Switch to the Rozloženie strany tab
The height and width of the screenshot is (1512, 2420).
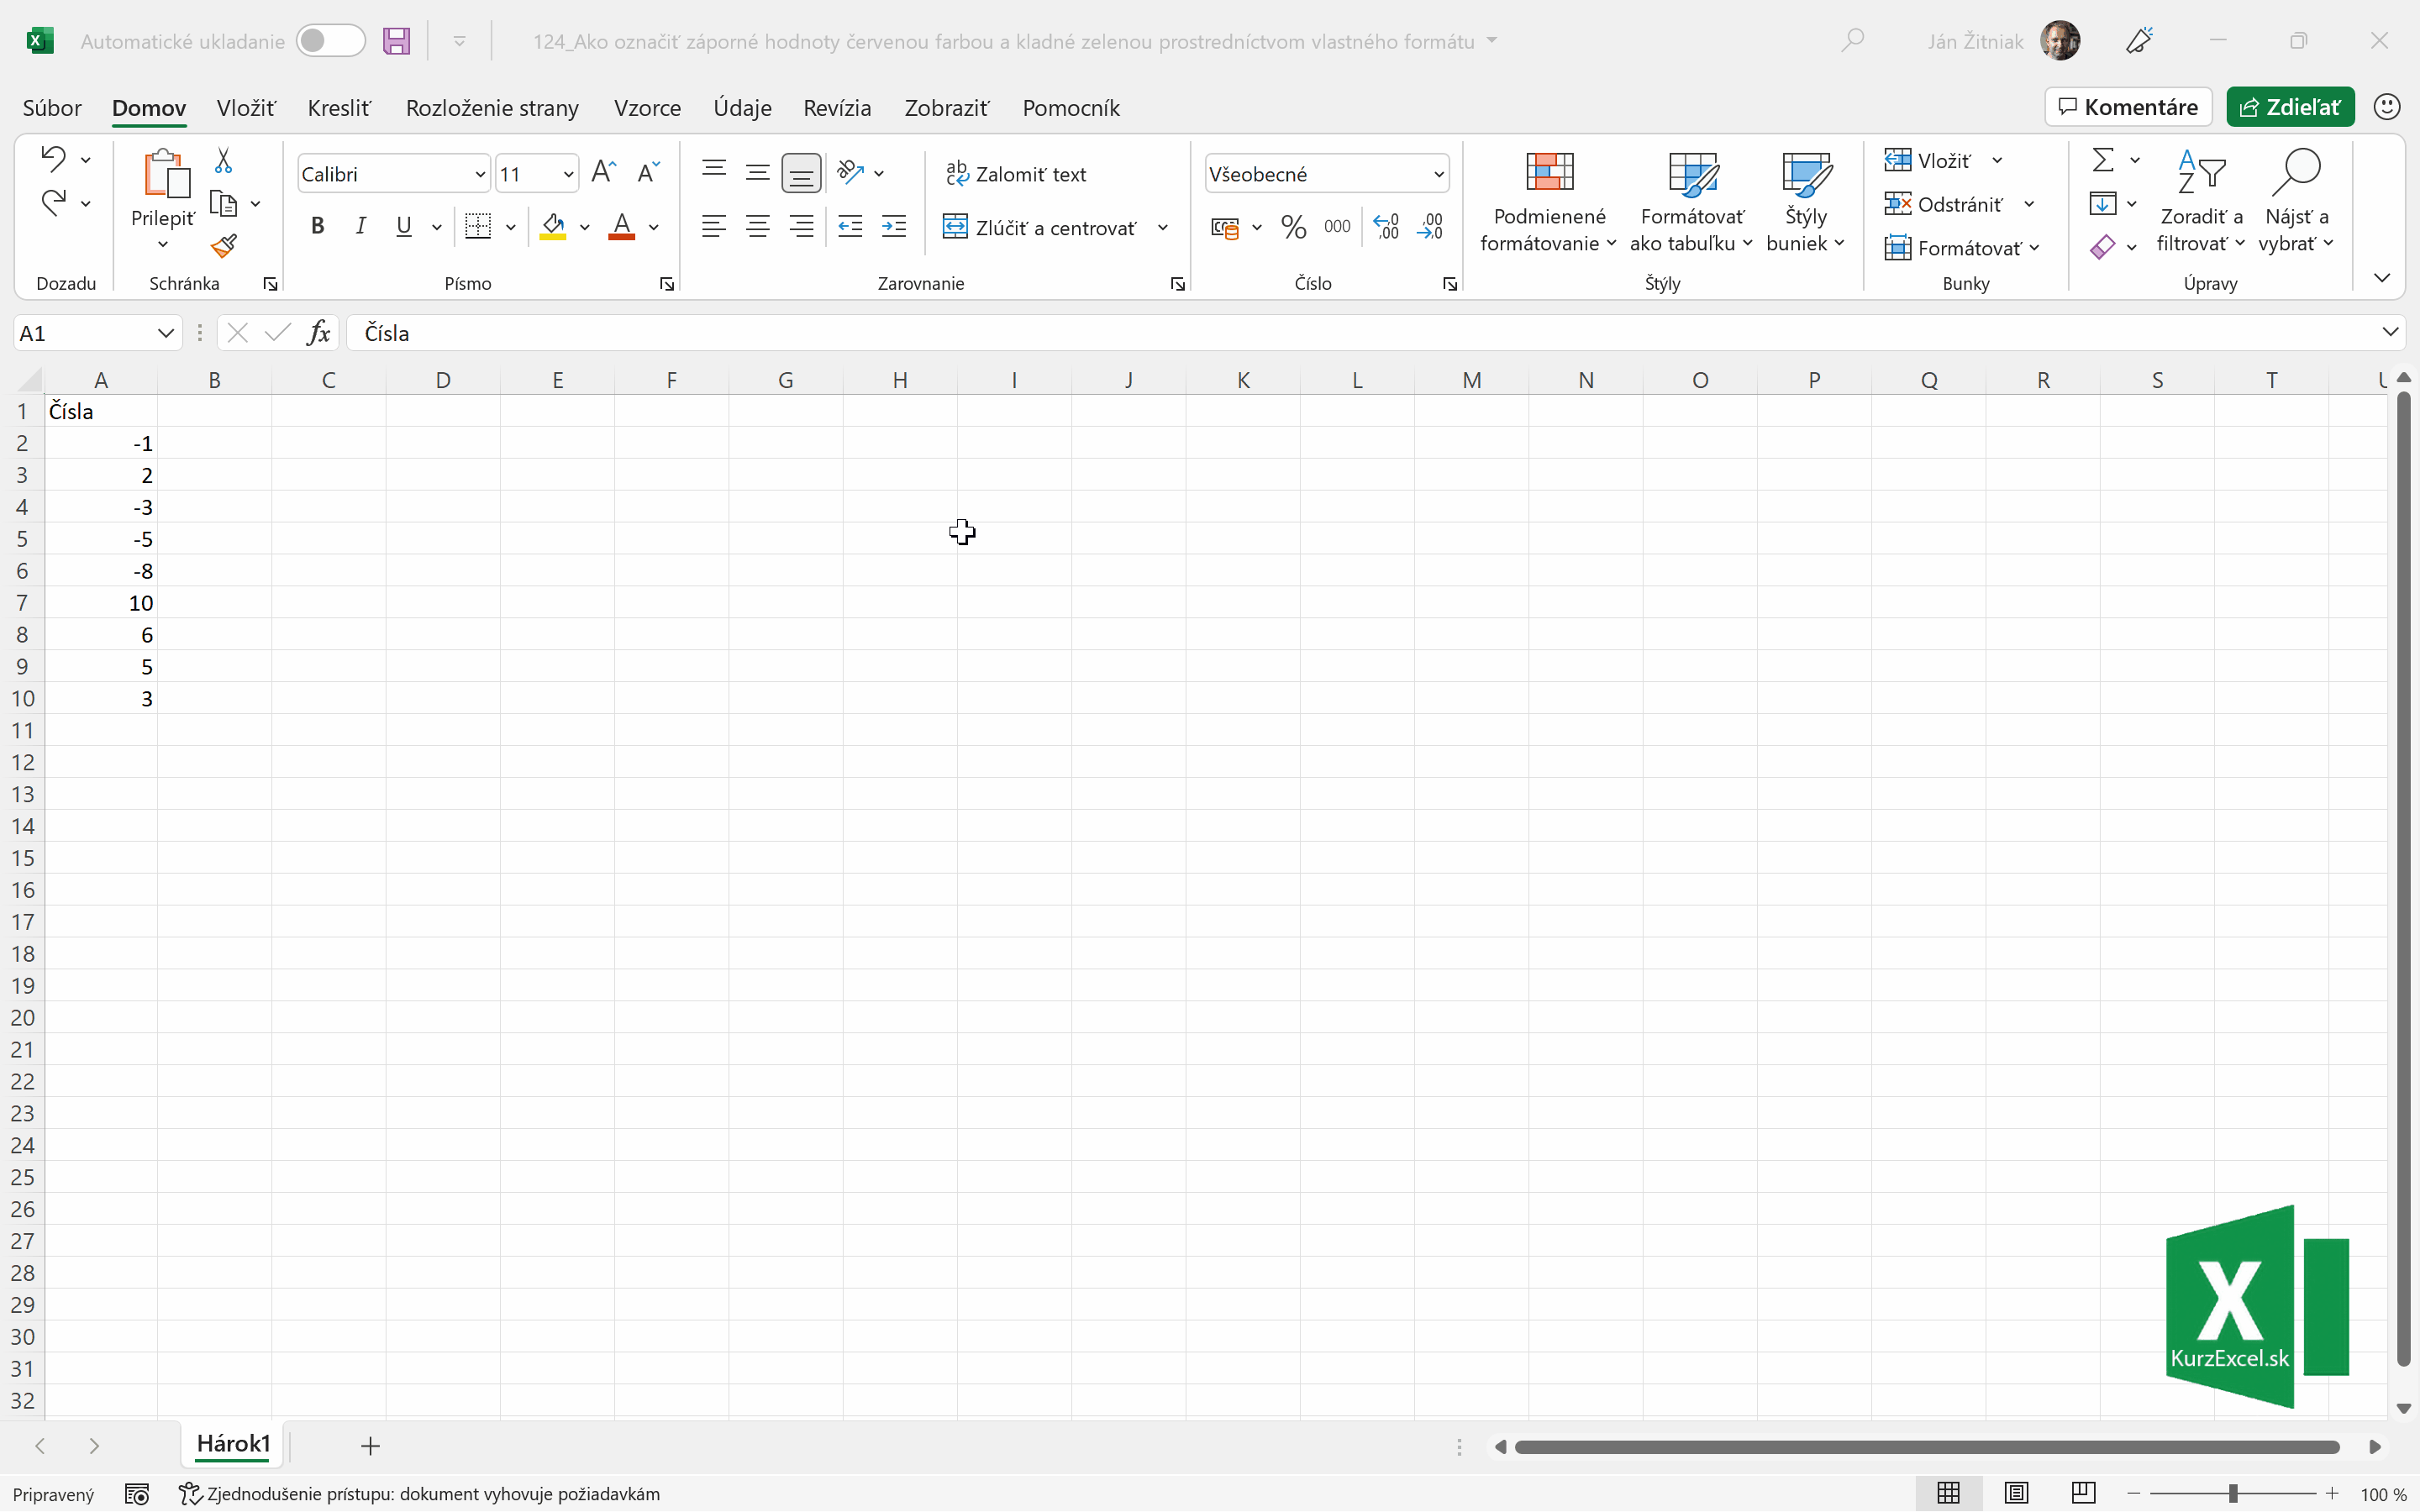[x=492, y=107]
